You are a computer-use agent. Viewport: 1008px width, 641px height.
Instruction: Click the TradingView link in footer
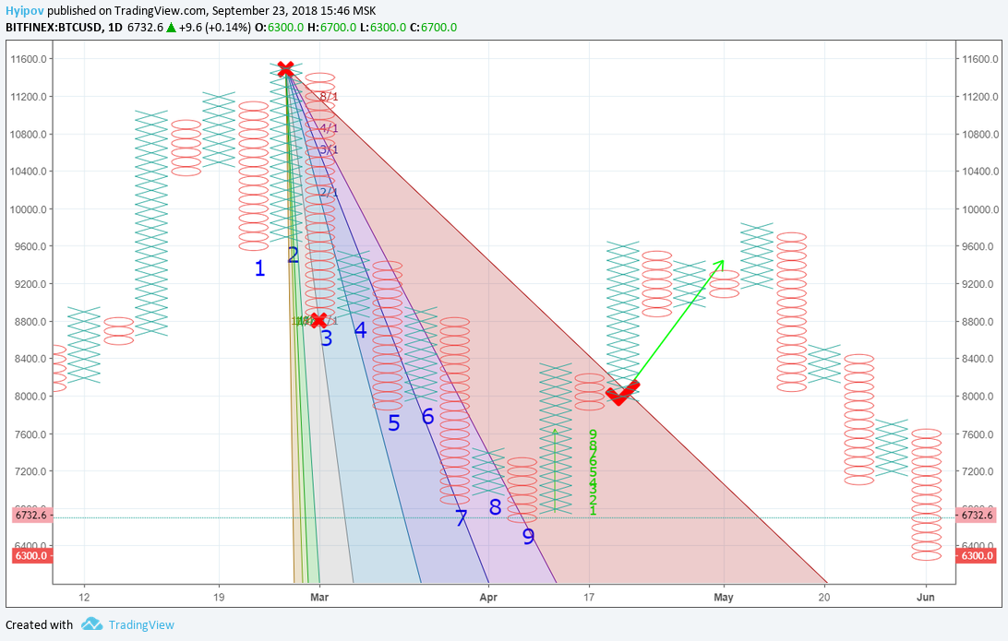[x=141, y=625]
